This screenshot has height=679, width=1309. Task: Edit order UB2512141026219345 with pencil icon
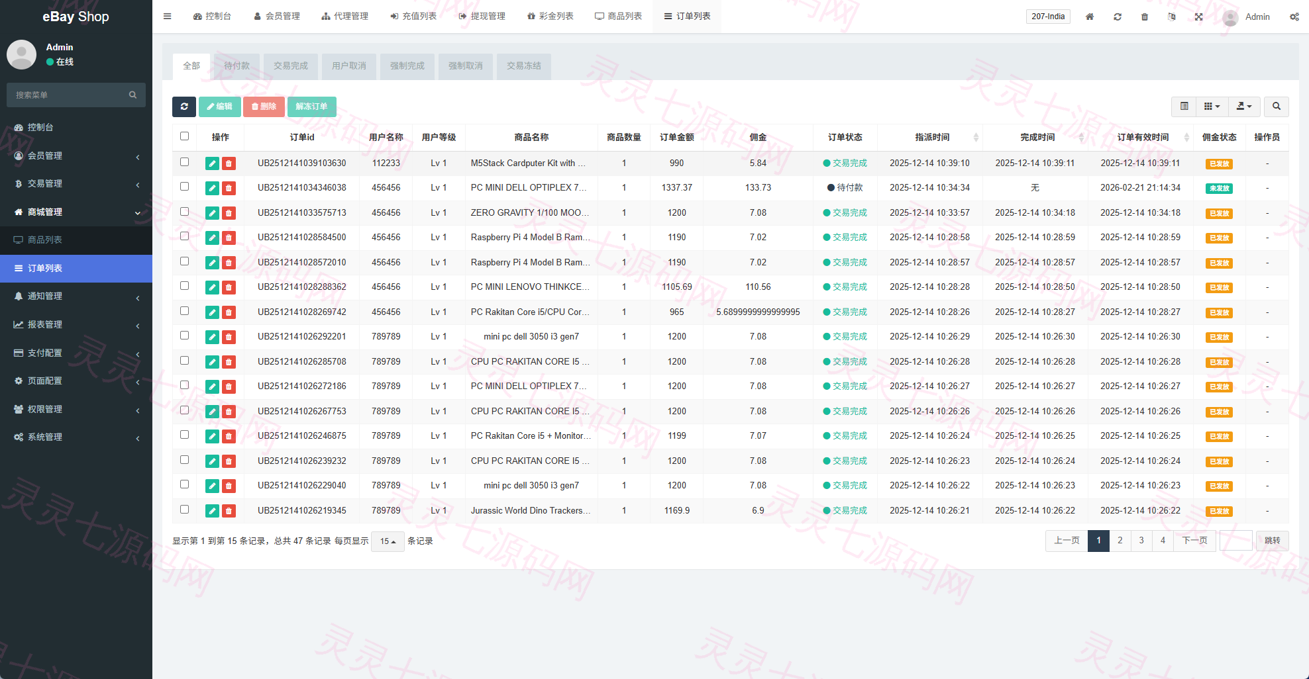(x=212, y=511)
